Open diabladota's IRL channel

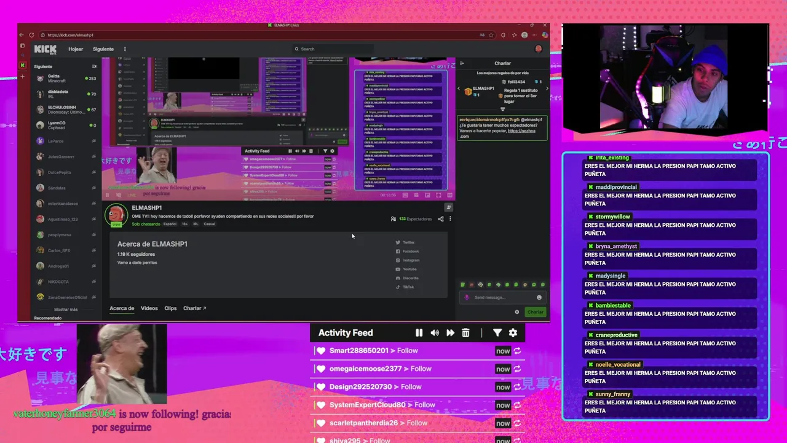point(66,94)
